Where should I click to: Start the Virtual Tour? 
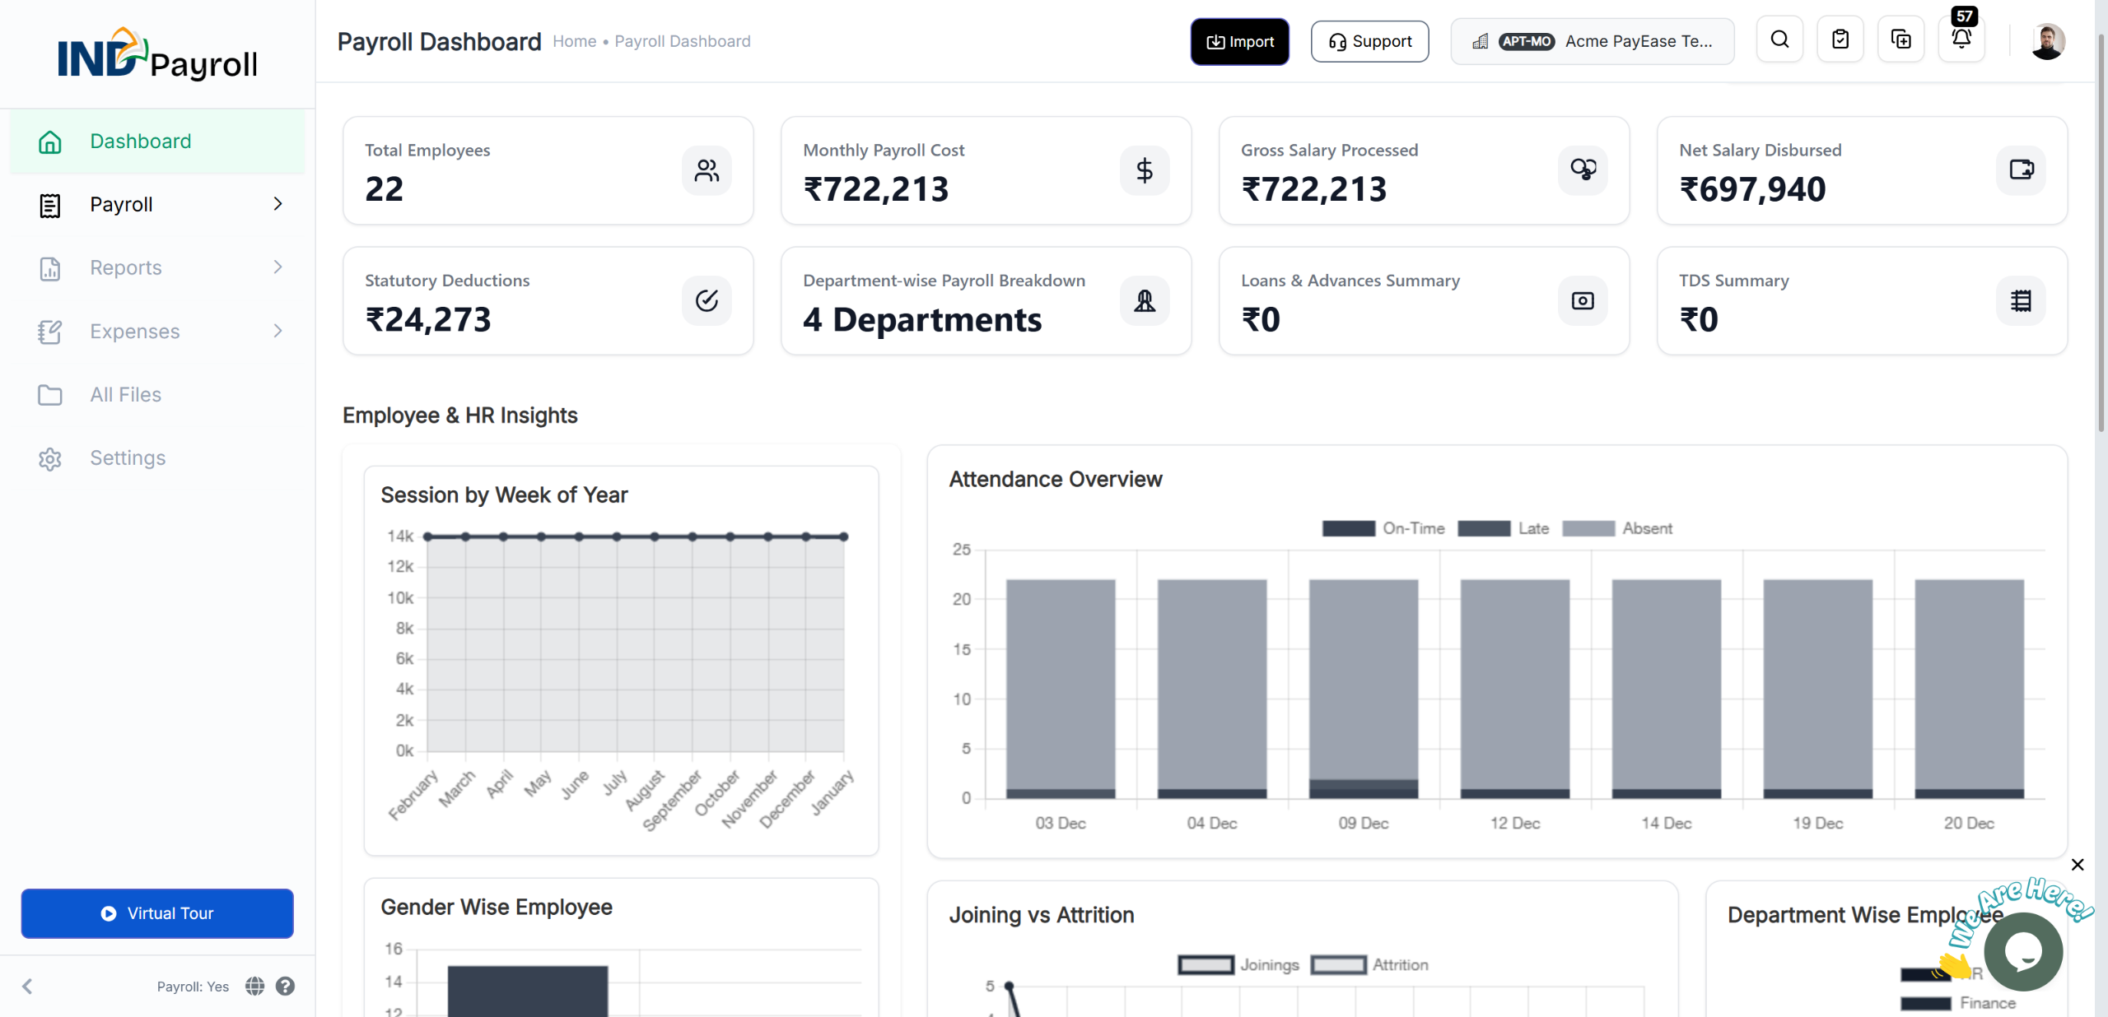point(157,913)
